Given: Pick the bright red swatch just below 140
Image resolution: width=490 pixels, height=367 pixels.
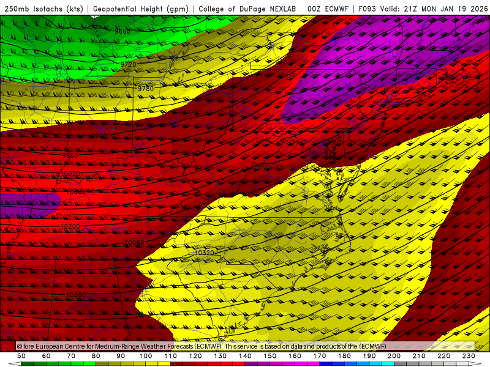Looking at the screenshot, I should click(239, 364).
